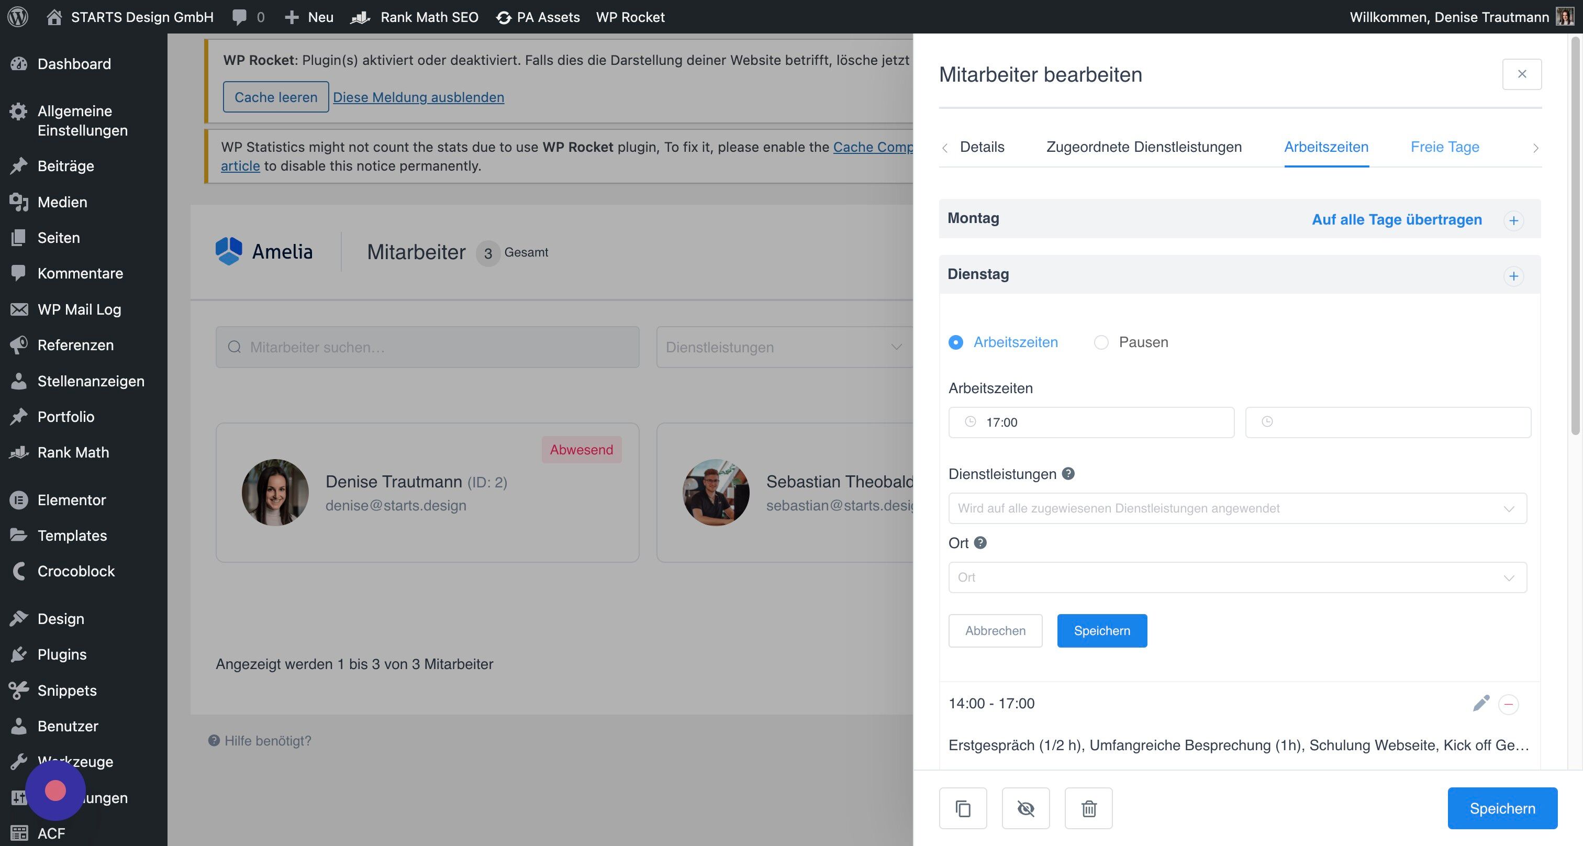This screenshot has height=846, width=1583.
Task: Delete employee with trash icon
Action: (x=1088, y=808)
